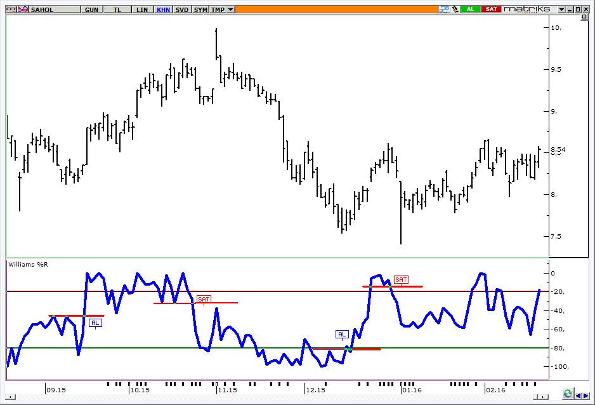Select the SYM tab in the toolbar
Screen dimensions: 595x405
click(x=200, y=10)
